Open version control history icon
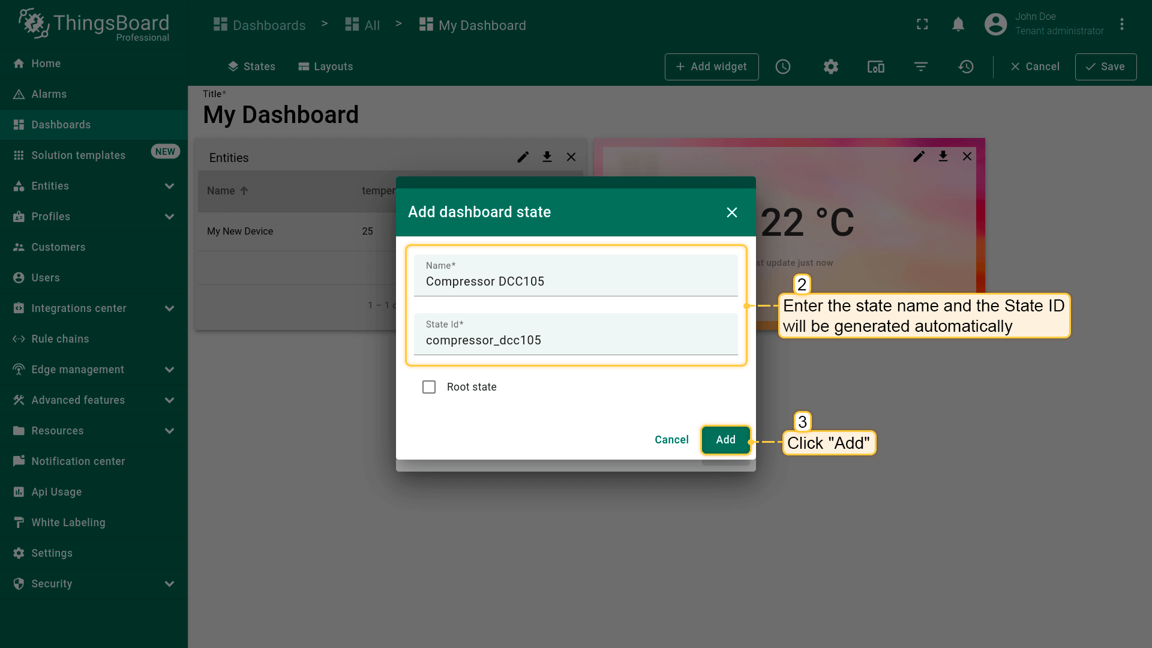Screen dimensions: 1152x648 coord(966,67)
